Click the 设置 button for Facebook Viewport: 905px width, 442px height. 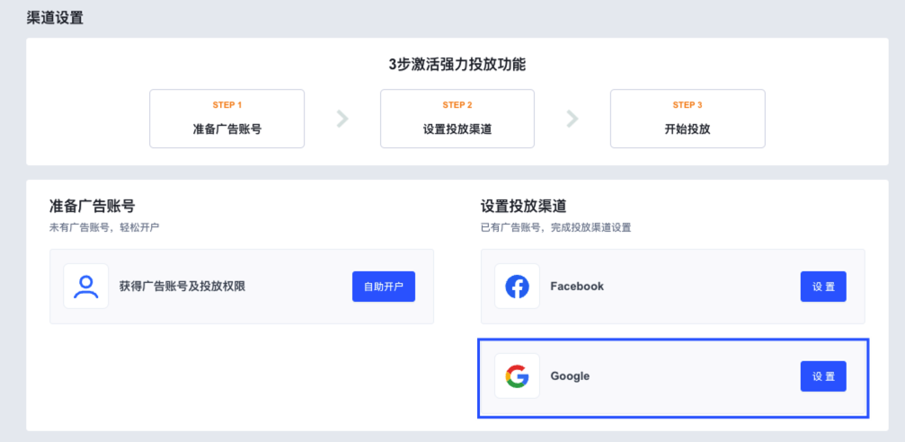pos(823,287)
